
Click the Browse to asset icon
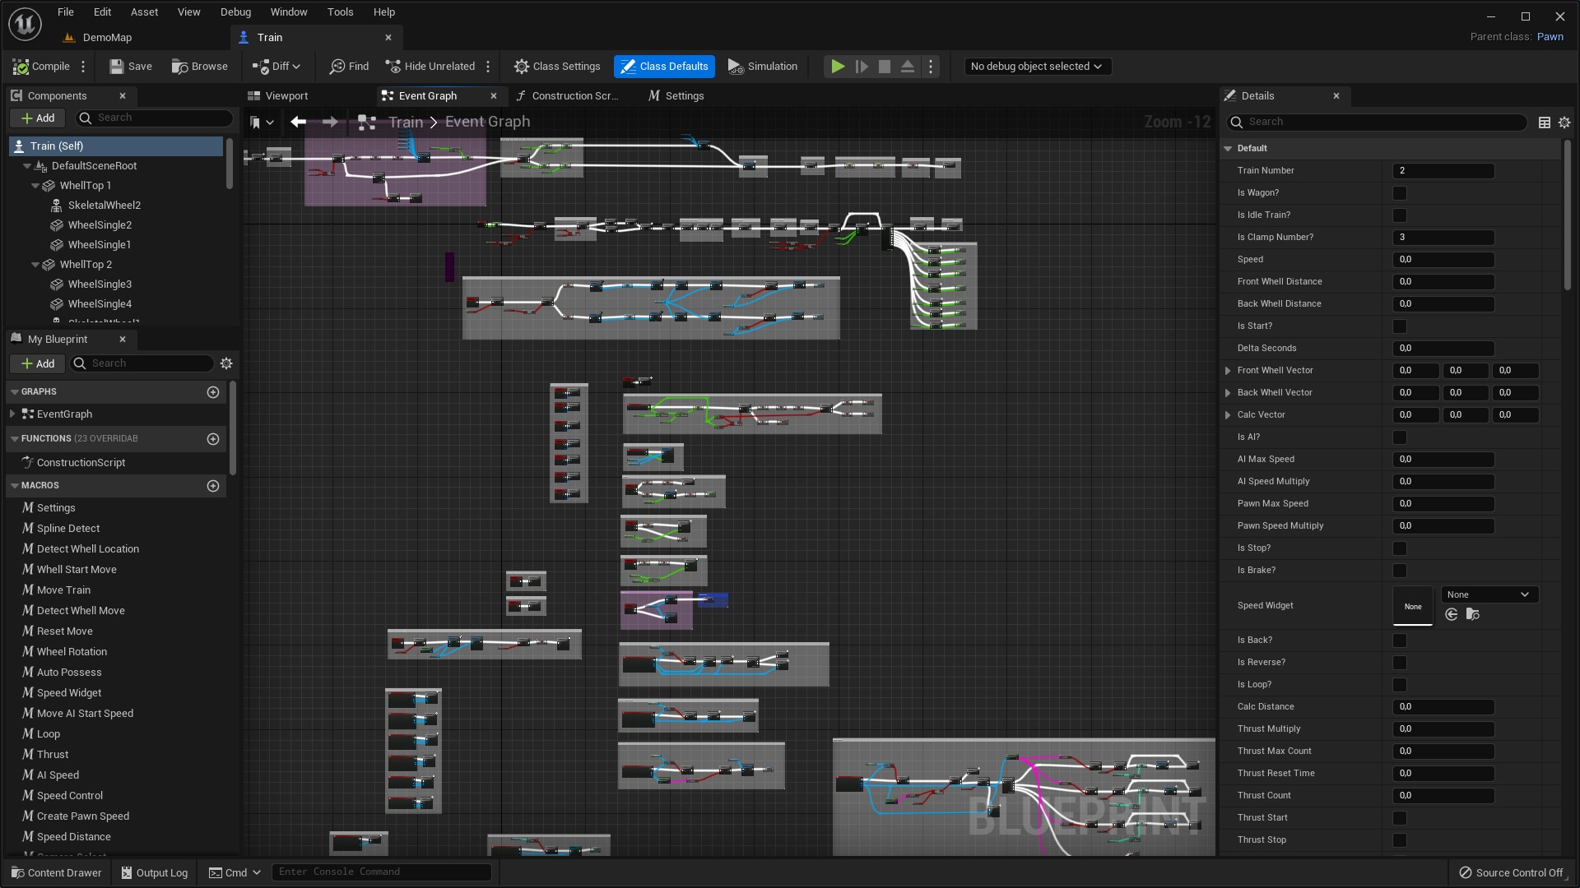179,67
